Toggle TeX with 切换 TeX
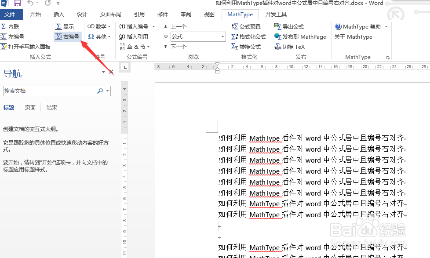 [290, 47]
